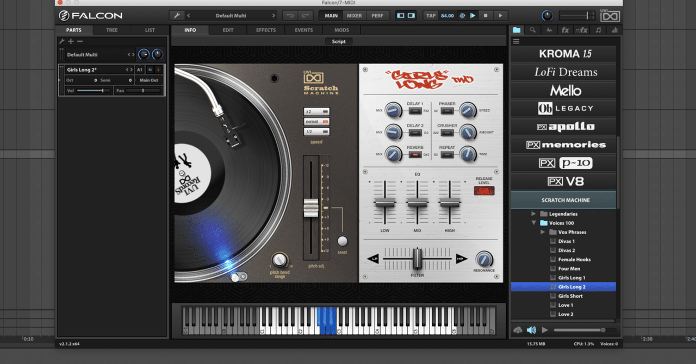The height and width of the screenshot is (364, 696).
Task: Remove a part with the minus icon
Action: point(80,41)
